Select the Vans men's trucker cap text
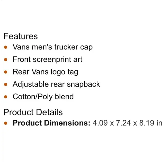Viewport: 162px width, 162px height. tap(53, 47)
